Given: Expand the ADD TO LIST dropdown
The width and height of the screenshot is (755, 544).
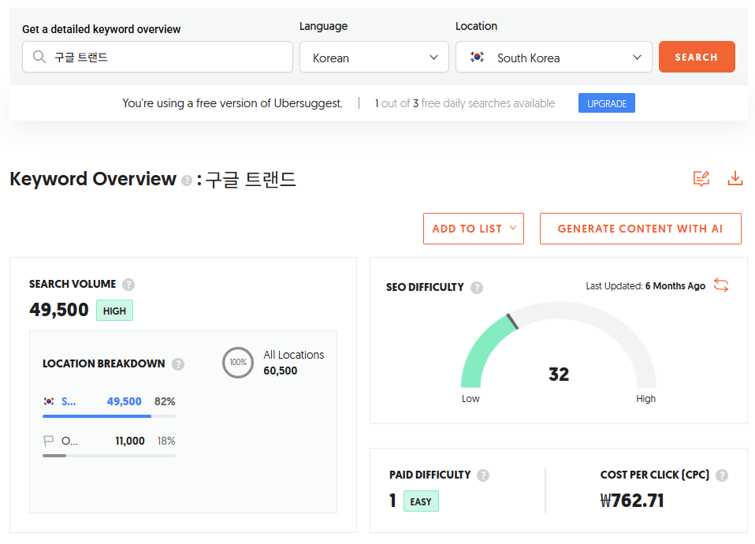Looking at the screenshot, I should tap(474, 229).
